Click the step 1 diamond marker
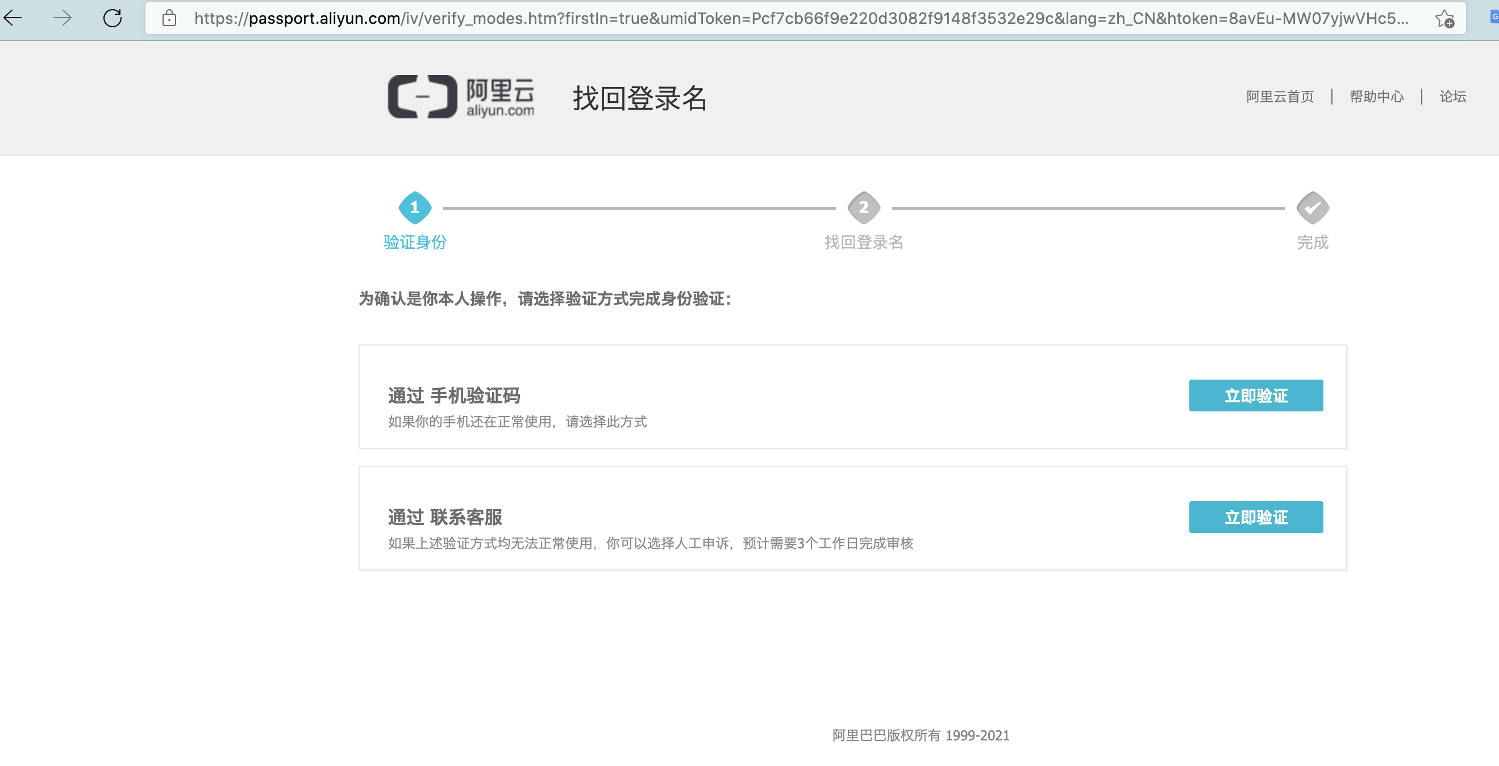 coord(415,208)
